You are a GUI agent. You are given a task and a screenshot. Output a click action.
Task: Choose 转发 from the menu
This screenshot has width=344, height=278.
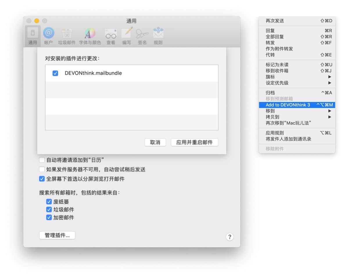tap(297, 43)
